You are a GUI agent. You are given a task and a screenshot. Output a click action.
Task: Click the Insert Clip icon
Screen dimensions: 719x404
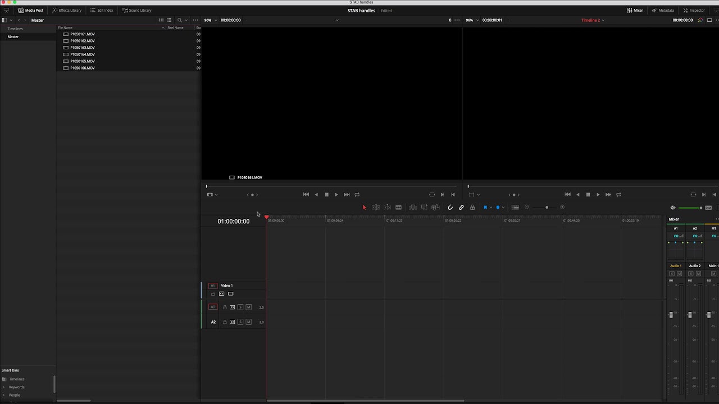(x=413, y=208)
